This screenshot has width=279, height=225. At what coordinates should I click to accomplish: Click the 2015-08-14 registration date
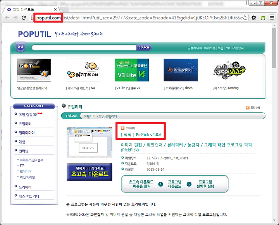coord(155,169)
